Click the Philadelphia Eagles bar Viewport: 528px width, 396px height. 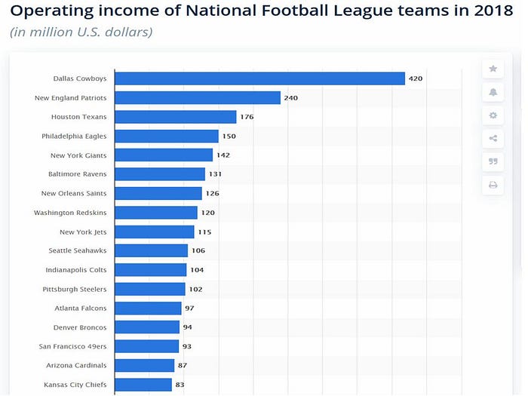coord(167,136)
